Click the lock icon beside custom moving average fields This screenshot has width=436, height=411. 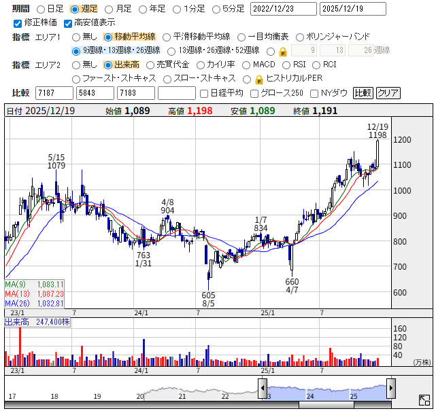click(x=283, y=52)
